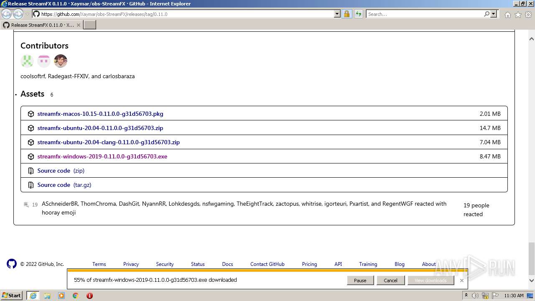Click View downloads button

[431, 281]
